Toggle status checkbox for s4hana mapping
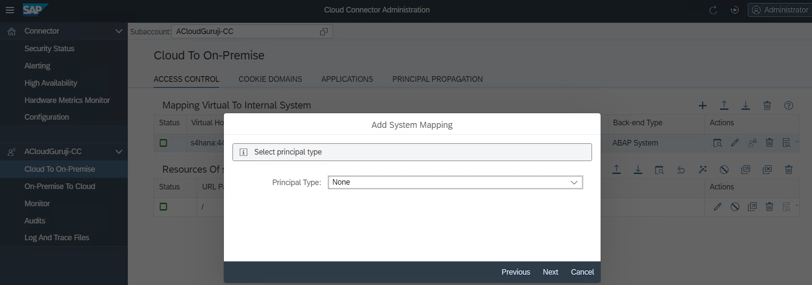812x285 pixels. point(163,143)
